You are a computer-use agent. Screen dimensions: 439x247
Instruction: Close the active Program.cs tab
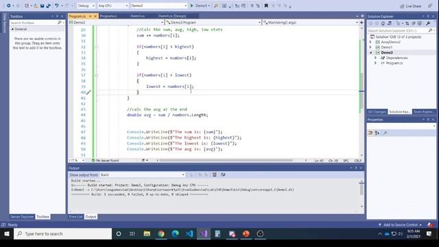tap(95, 16)
